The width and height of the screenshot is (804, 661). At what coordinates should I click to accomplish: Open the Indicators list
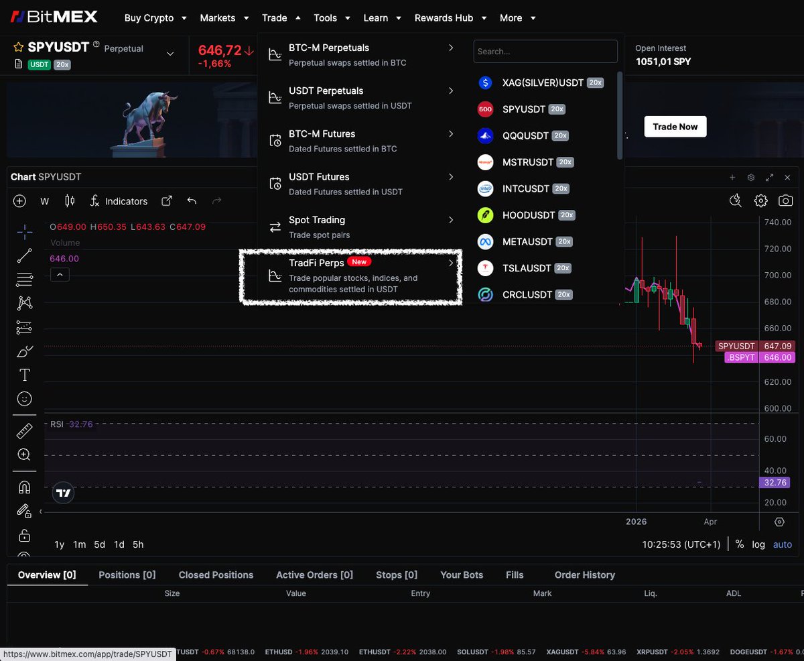(x=119, y=201)
